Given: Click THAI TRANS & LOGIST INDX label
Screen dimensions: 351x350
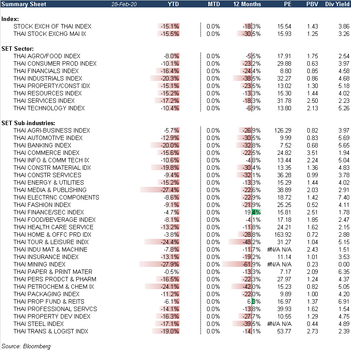Looking at the screenshot, I should (x=51, y=331).
